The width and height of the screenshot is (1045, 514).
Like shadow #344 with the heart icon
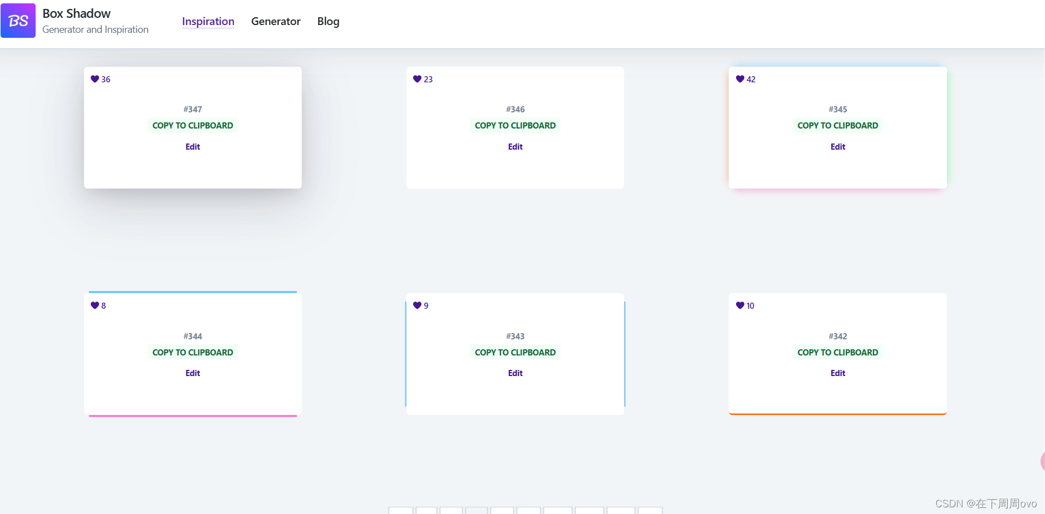pos(95,305)
